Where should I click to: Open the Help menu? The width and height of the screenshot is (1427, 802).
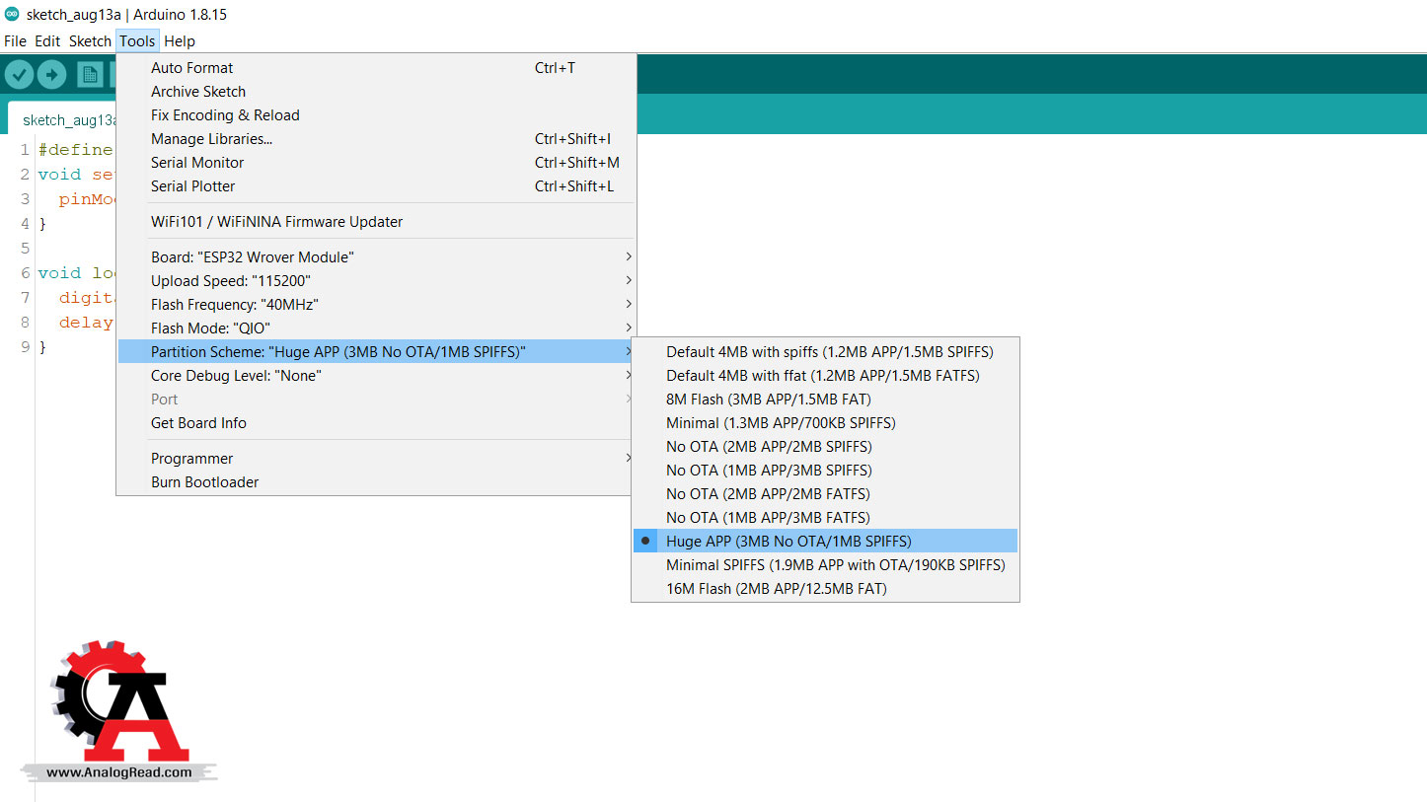coord(180,41)
